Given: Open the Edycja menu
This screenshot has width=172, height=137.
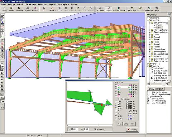Looking at the screenshot, I should point(11,5).
